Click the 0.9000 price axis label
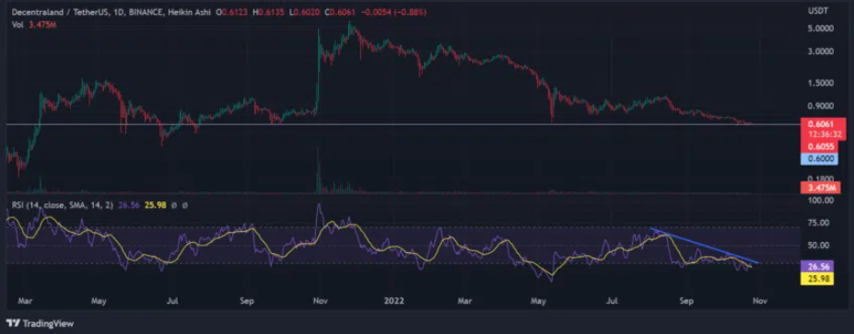This screenshot has width=854, height=334. click(819, 106)
